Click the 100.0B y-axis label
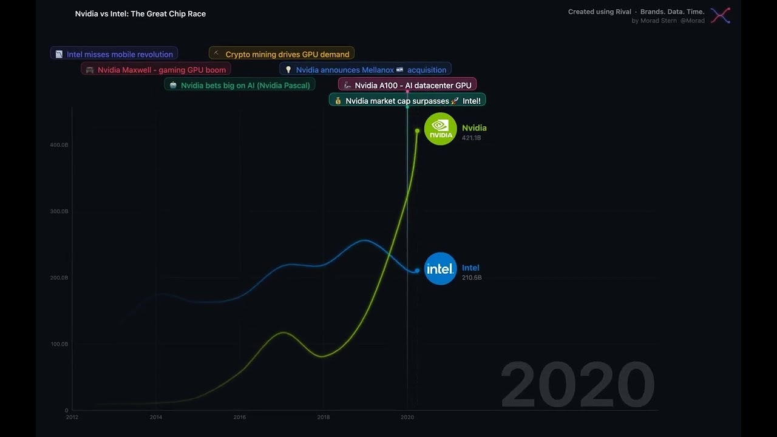 click(x=59, y=344)
